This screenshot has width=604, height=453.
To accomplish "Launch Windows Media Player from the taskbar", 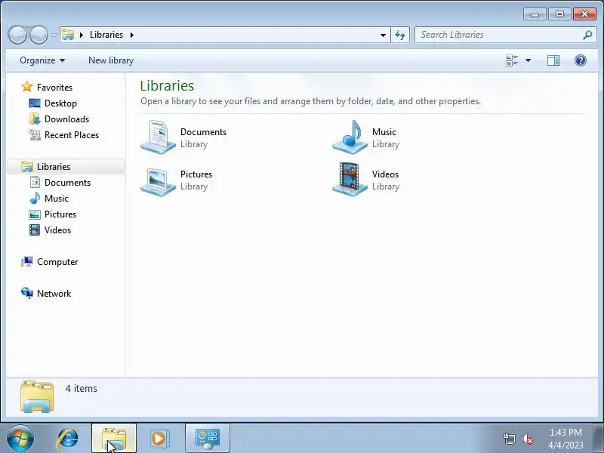I will [159, 439].
